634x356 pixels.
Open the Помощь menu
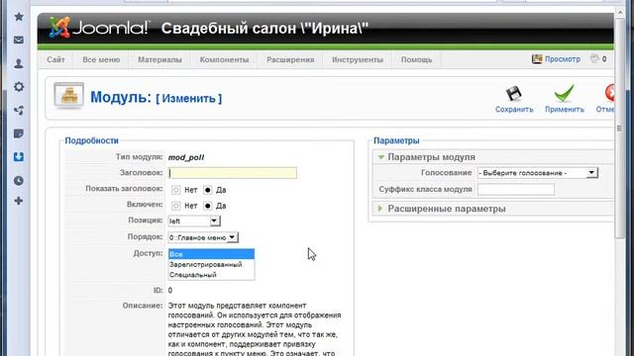(416, 59)
